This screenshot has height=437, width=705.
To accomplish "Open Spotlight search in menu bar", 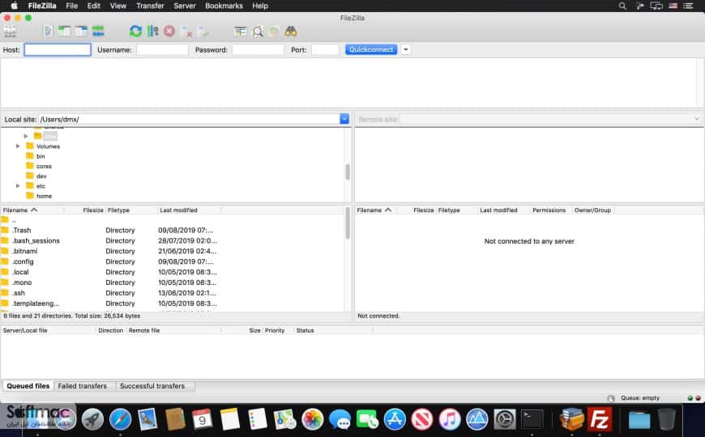I will coord(622,6).
